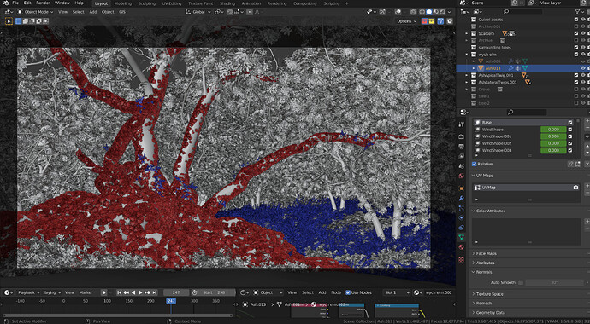Open the Tool properties tab
This screenshot has width=590, height=324.
pyautogui.click(x=462, y=124)
